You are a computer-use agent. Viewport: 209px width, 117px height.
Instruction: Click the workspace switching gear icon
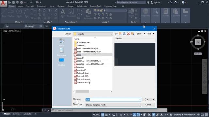[171, 115]
